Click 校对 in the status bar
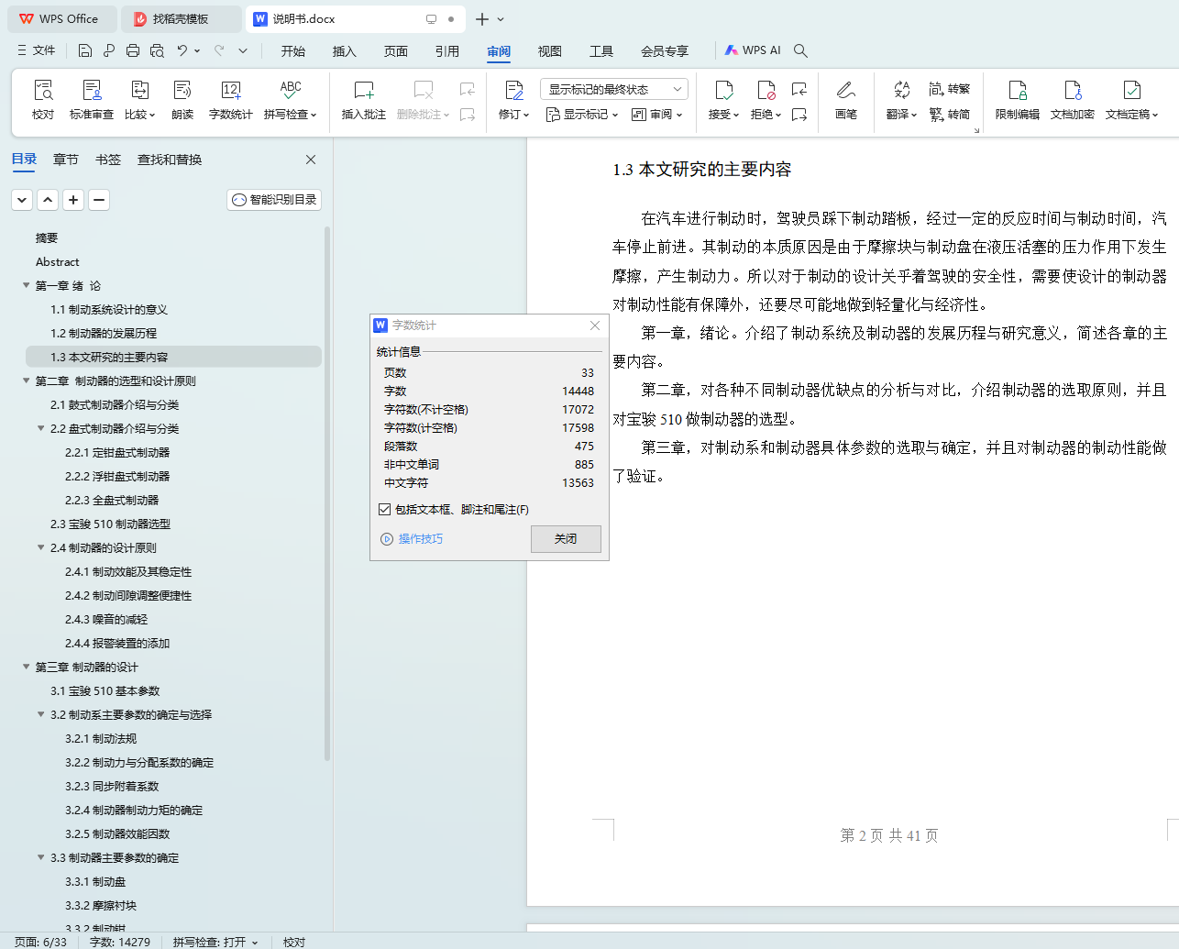Image resolution: width=1179 pixels, height=949 pixels. [x=294, y=942]
